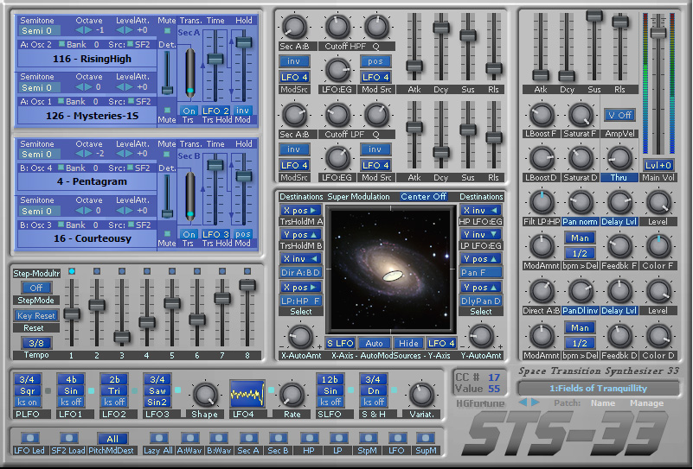693x469 pixels.
Task: Click the Cutoff LPF knob
Action: pyautogui.click(x=337, y=115)
